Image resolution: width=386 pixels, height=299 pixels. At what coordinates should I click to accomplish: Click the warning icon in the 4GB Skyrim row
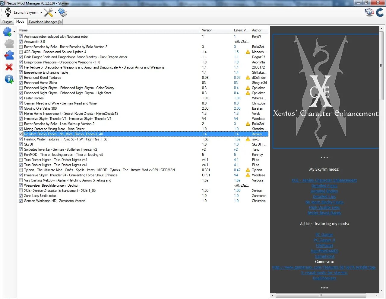point(248,52)
